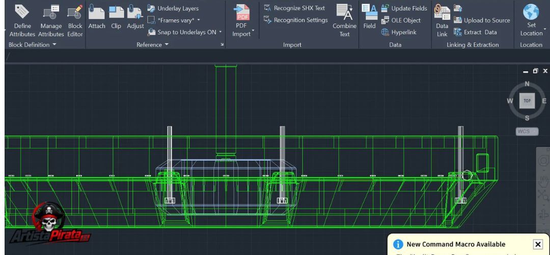
Task: Click the Linking & Extraction panel label
Action: tap(473, 44)
